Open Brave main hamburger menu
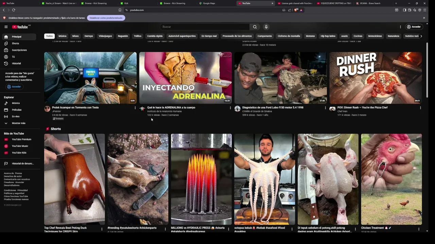The image size is (435, 244). coord(424,10)
